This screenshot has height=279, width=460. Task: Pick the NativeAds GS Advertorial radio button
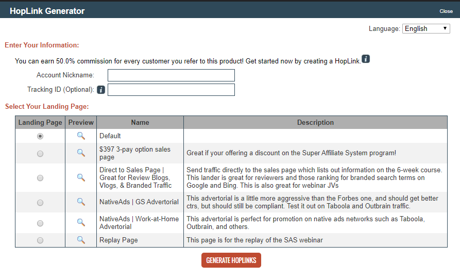click(40, 203)
